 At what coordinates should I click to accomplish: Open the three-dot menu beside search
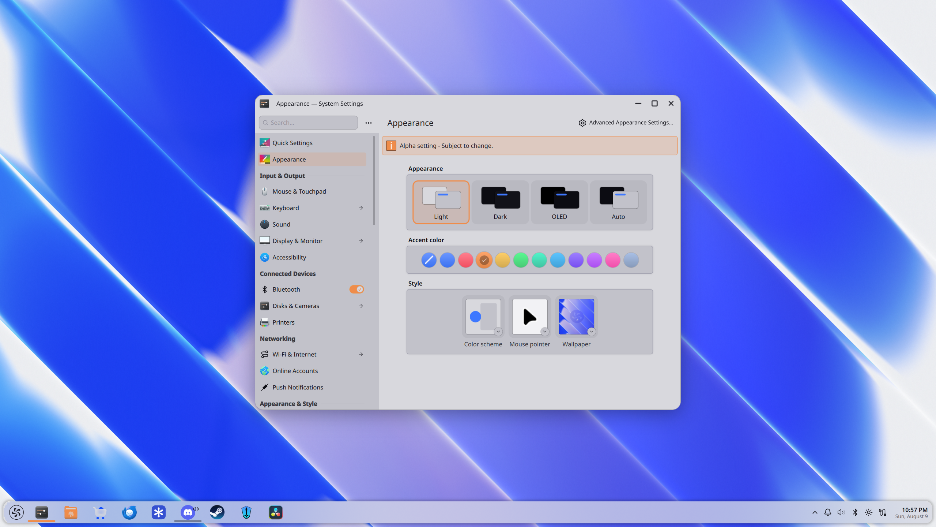[369, 123]
